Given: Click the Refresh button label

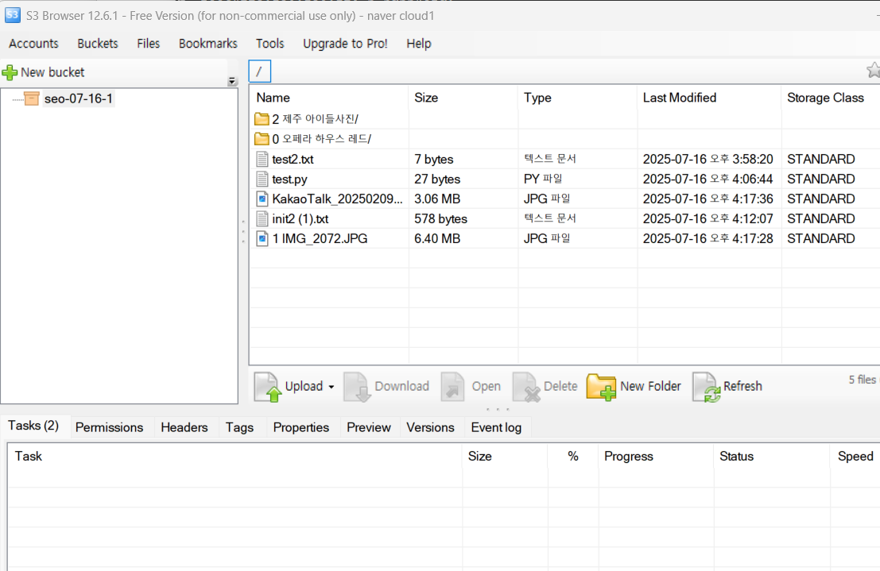Looking at the screenshot, I should click(742, 387).
